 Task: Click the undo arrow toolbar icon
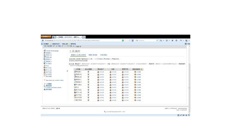coord(181,40)
